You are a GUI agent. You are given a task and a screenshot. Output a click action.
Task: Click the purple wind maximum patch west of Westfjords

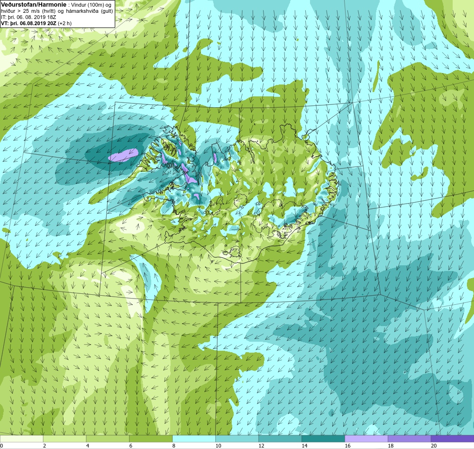point(123,155)
